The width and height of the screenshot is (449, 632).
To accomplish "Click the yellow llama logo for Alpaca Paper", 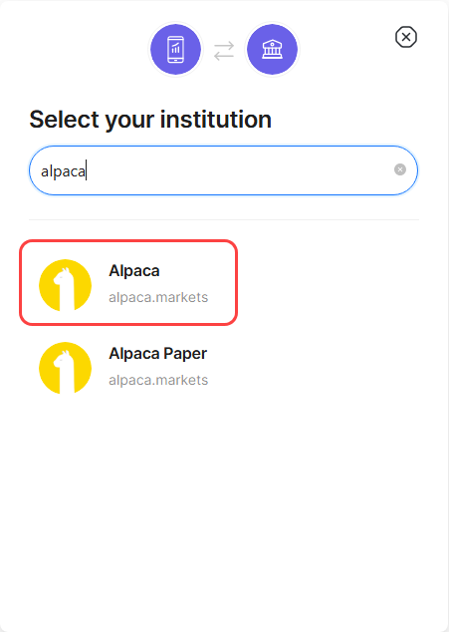I will point(66,368).
